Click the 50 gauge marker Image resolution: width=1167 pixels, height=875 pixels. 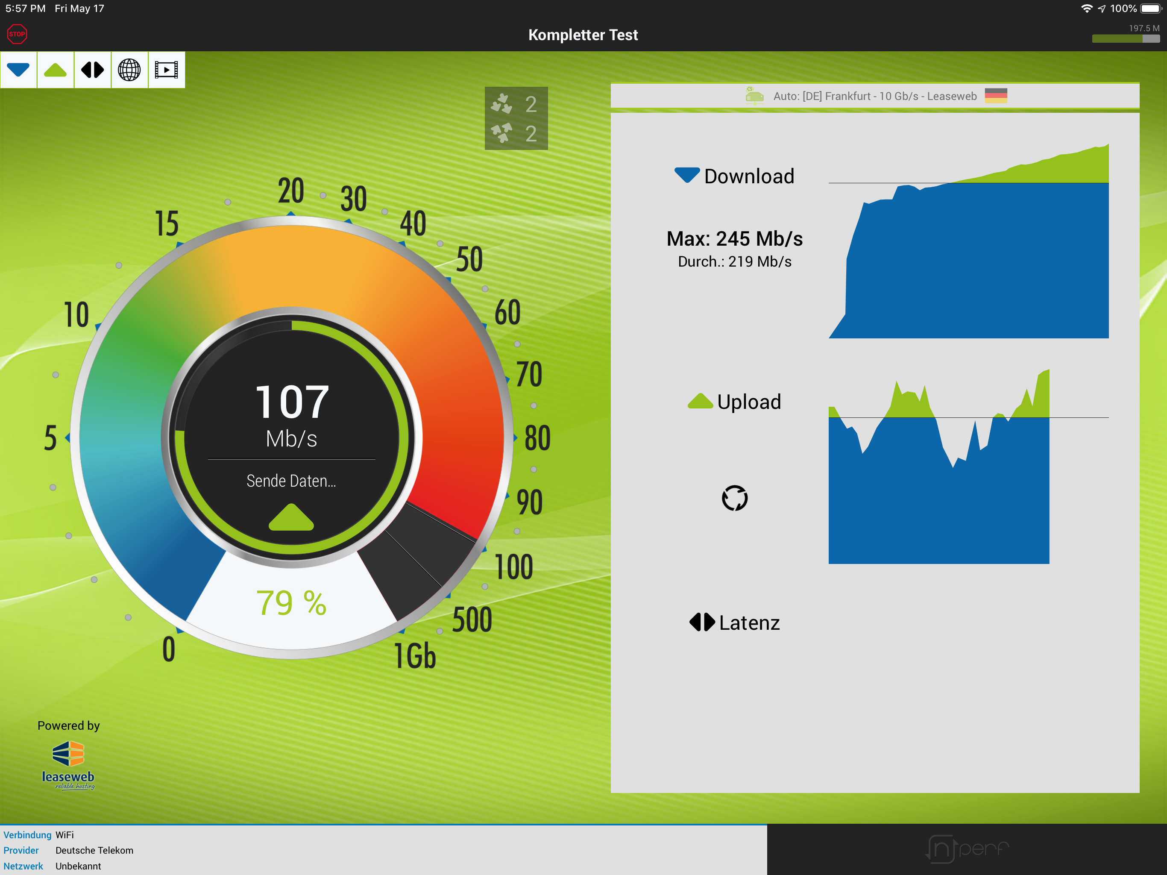coord(469,259)
